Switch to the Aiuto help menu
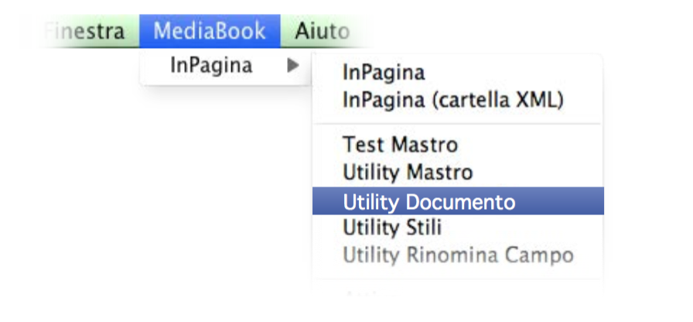693x322 pixels. pos(322,32)
